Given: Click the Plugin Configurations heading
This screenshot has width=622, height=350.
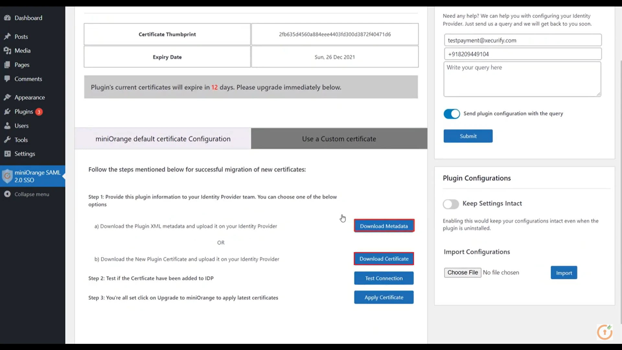Looking at the screenshot, I should [477, 178].
